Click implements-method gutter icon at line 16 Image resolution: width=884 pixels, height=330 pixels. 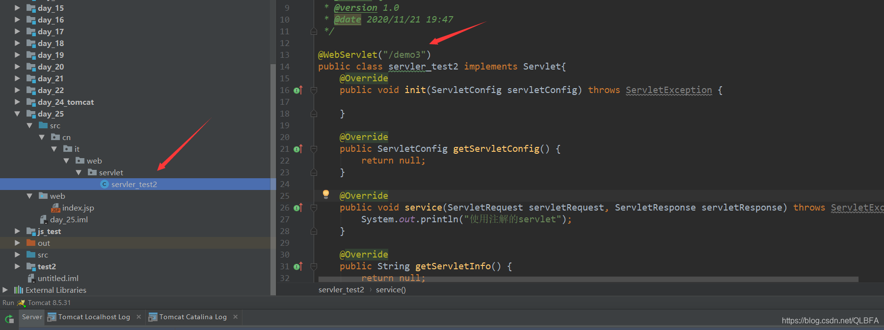298,90
